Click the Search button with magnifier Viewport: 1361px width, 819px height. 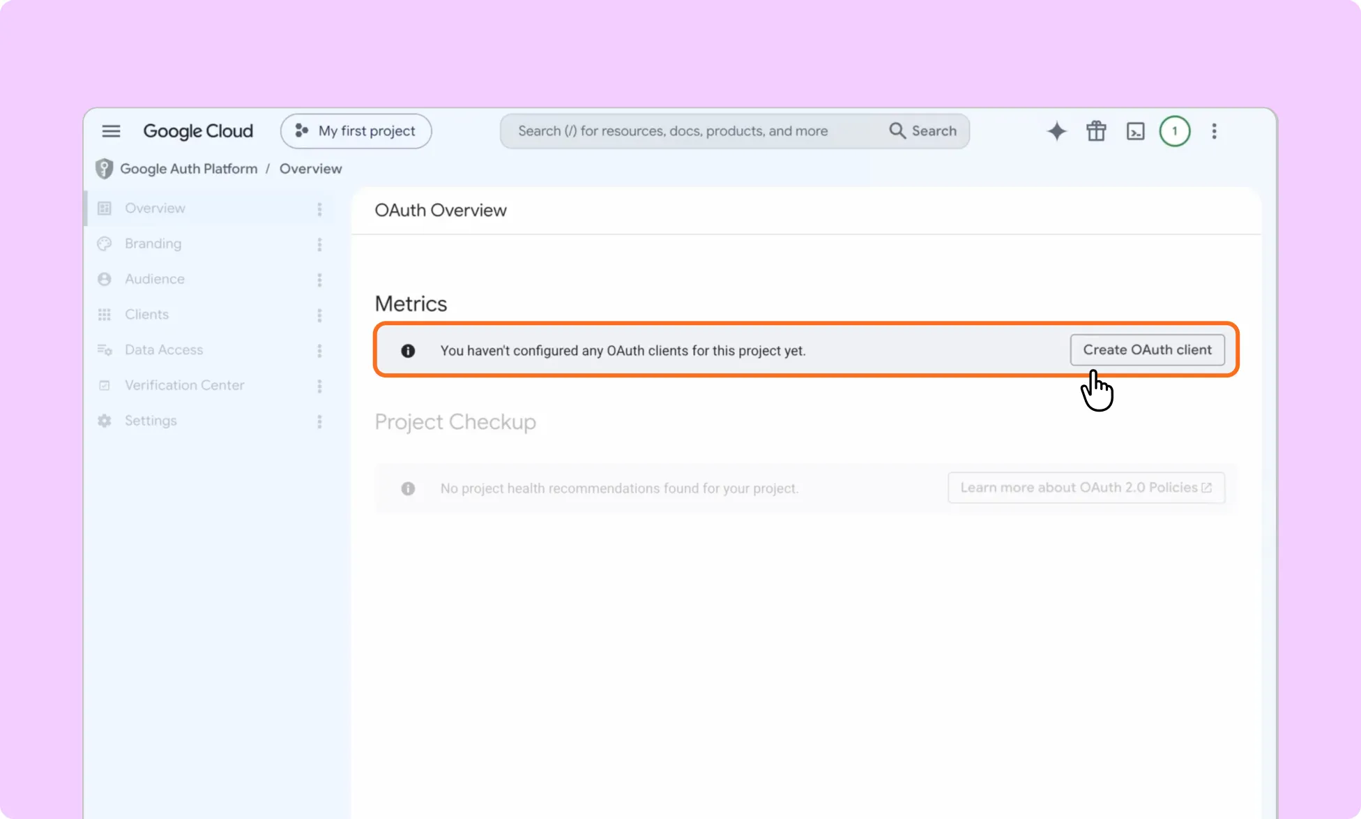923,131
